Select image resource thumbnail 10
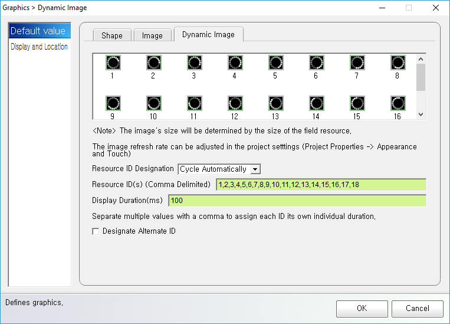Viewport: 450px width, 324px height. pos(153,104)
